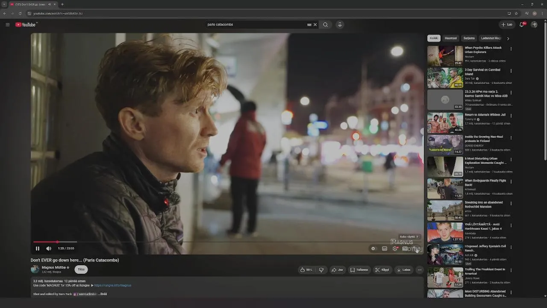Open 3 Day Survival on Cannibal Island thumbnail
Image resolution: width=547 pixels, height=308 pixels.
point(445,78)
